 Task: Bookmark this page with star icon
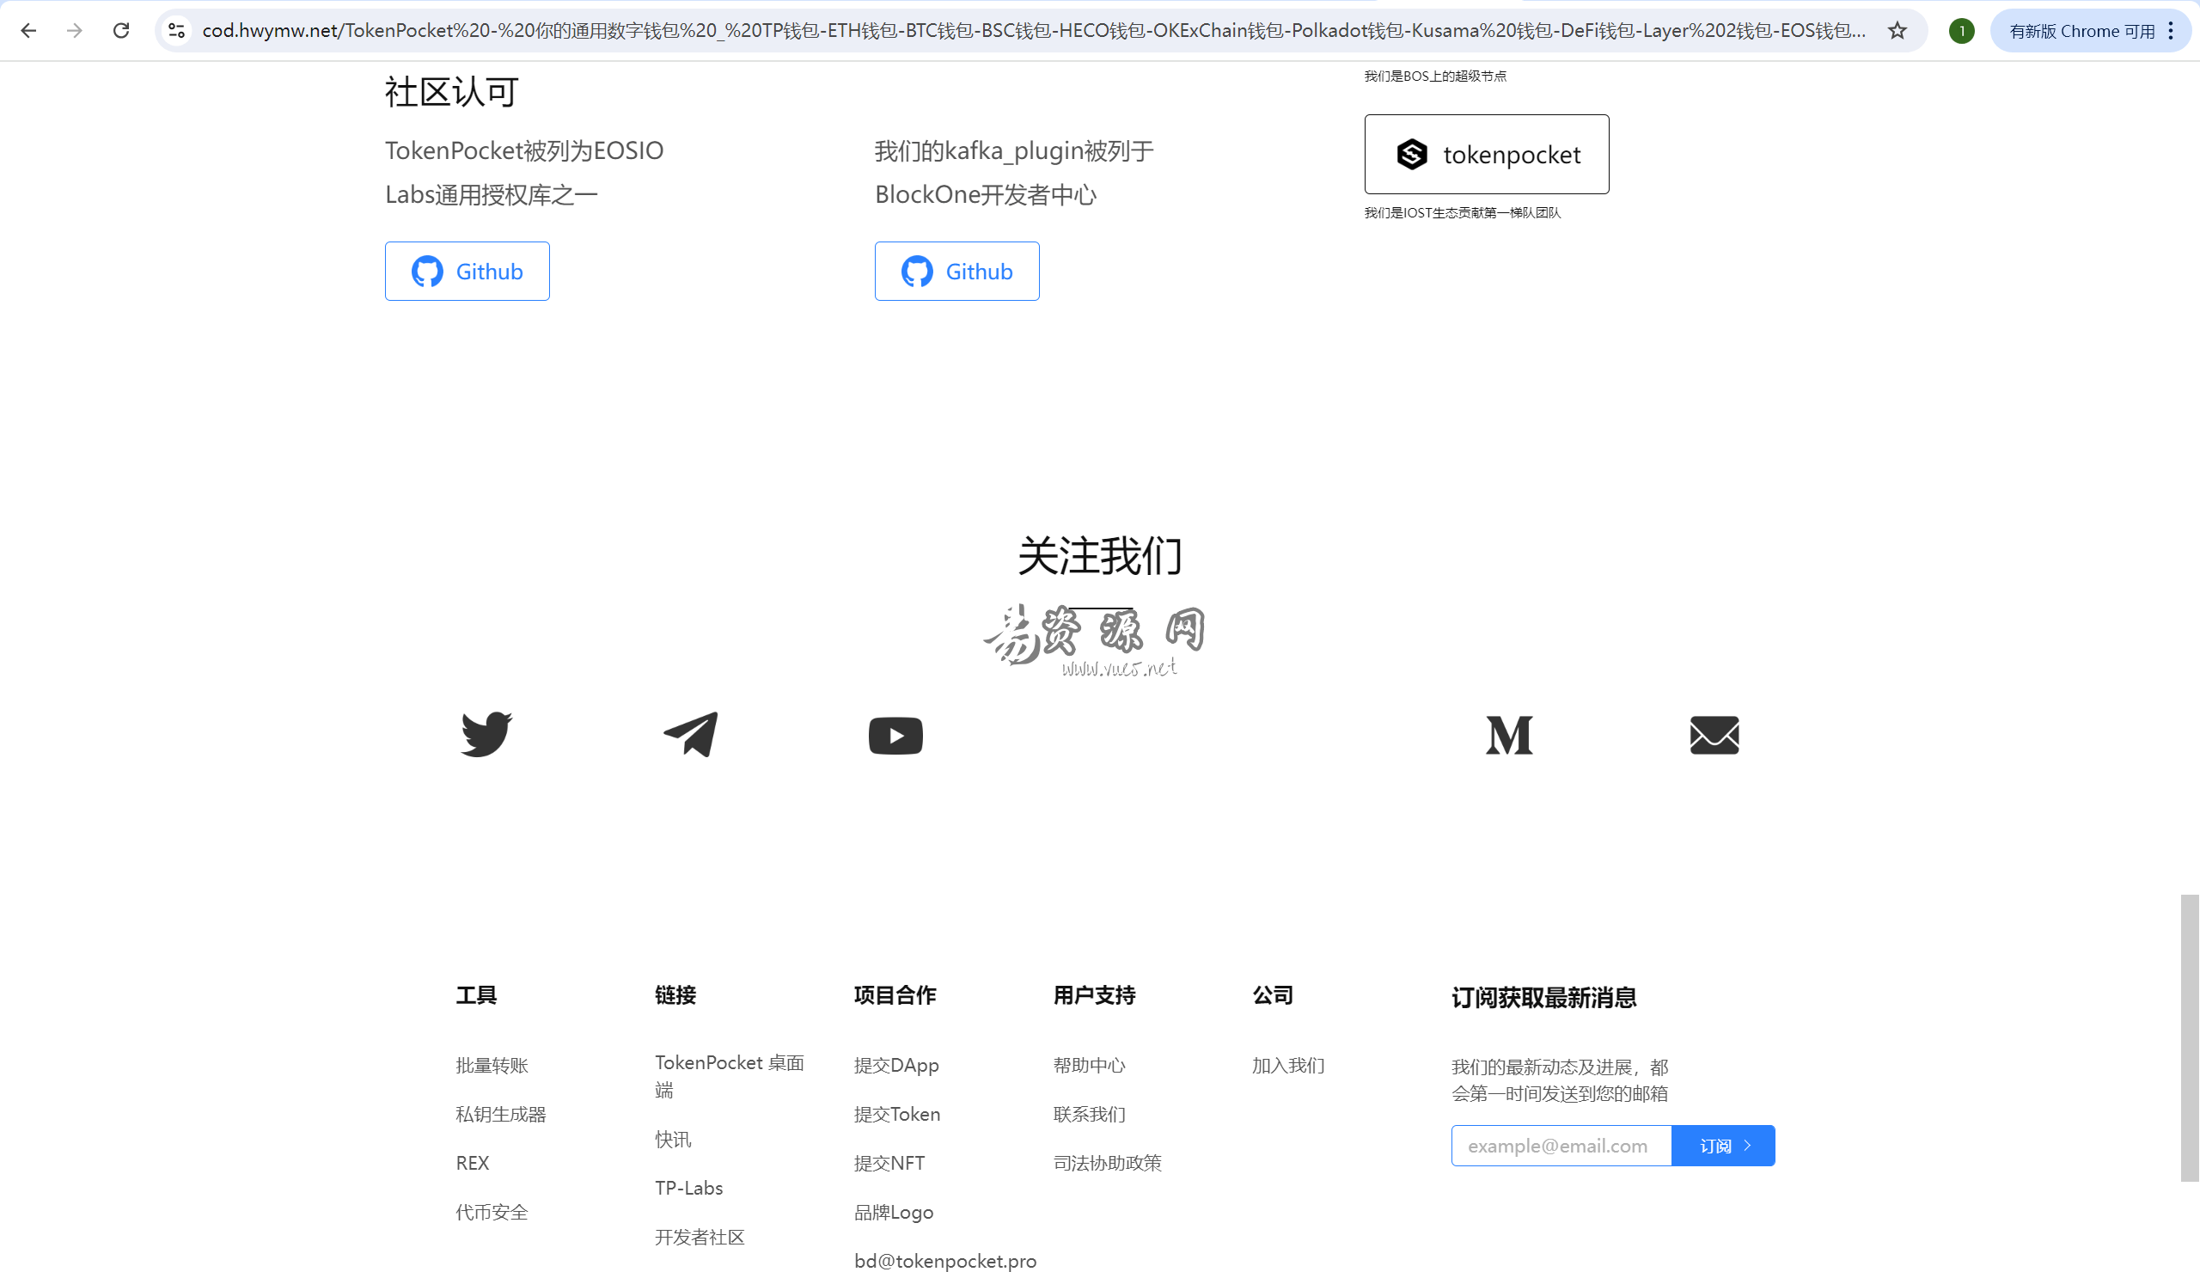click(x=1896, y=31)
